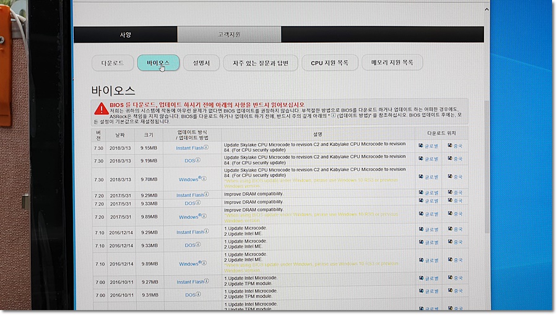Click Windows link in 7.20 9.89MB row
Screen dimensions: 557x315
190,217
